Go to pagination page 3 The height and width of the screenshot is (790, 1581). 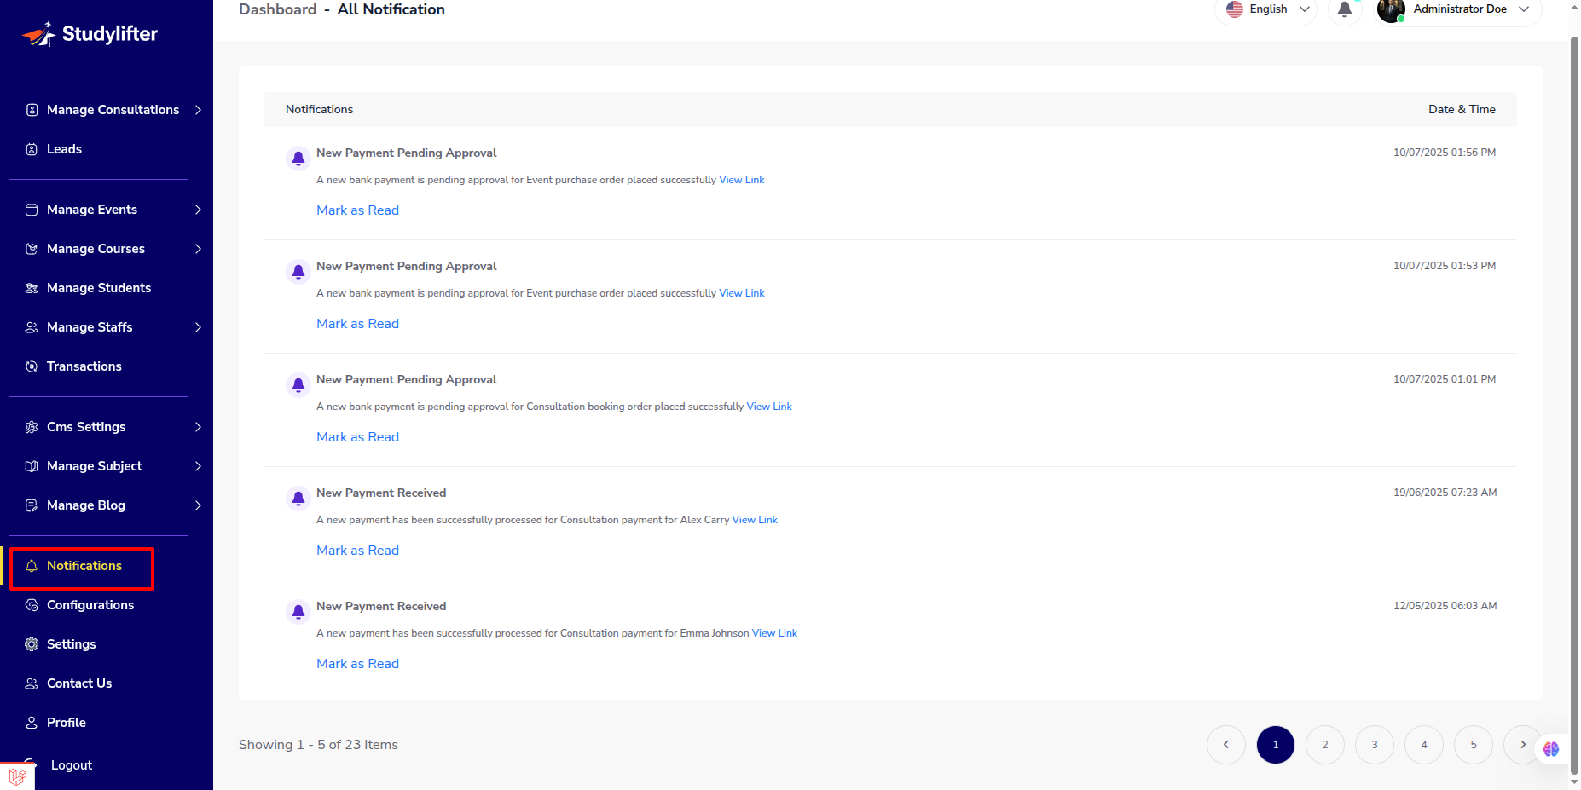click(1375, 745)
